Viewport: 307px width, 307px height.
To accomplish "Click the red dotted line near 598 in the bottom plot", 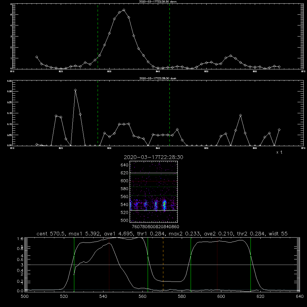I will [217, 264].
